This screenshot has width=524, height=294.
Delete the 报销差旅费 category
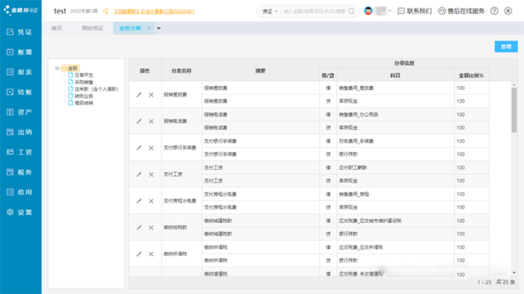(151, 94)
